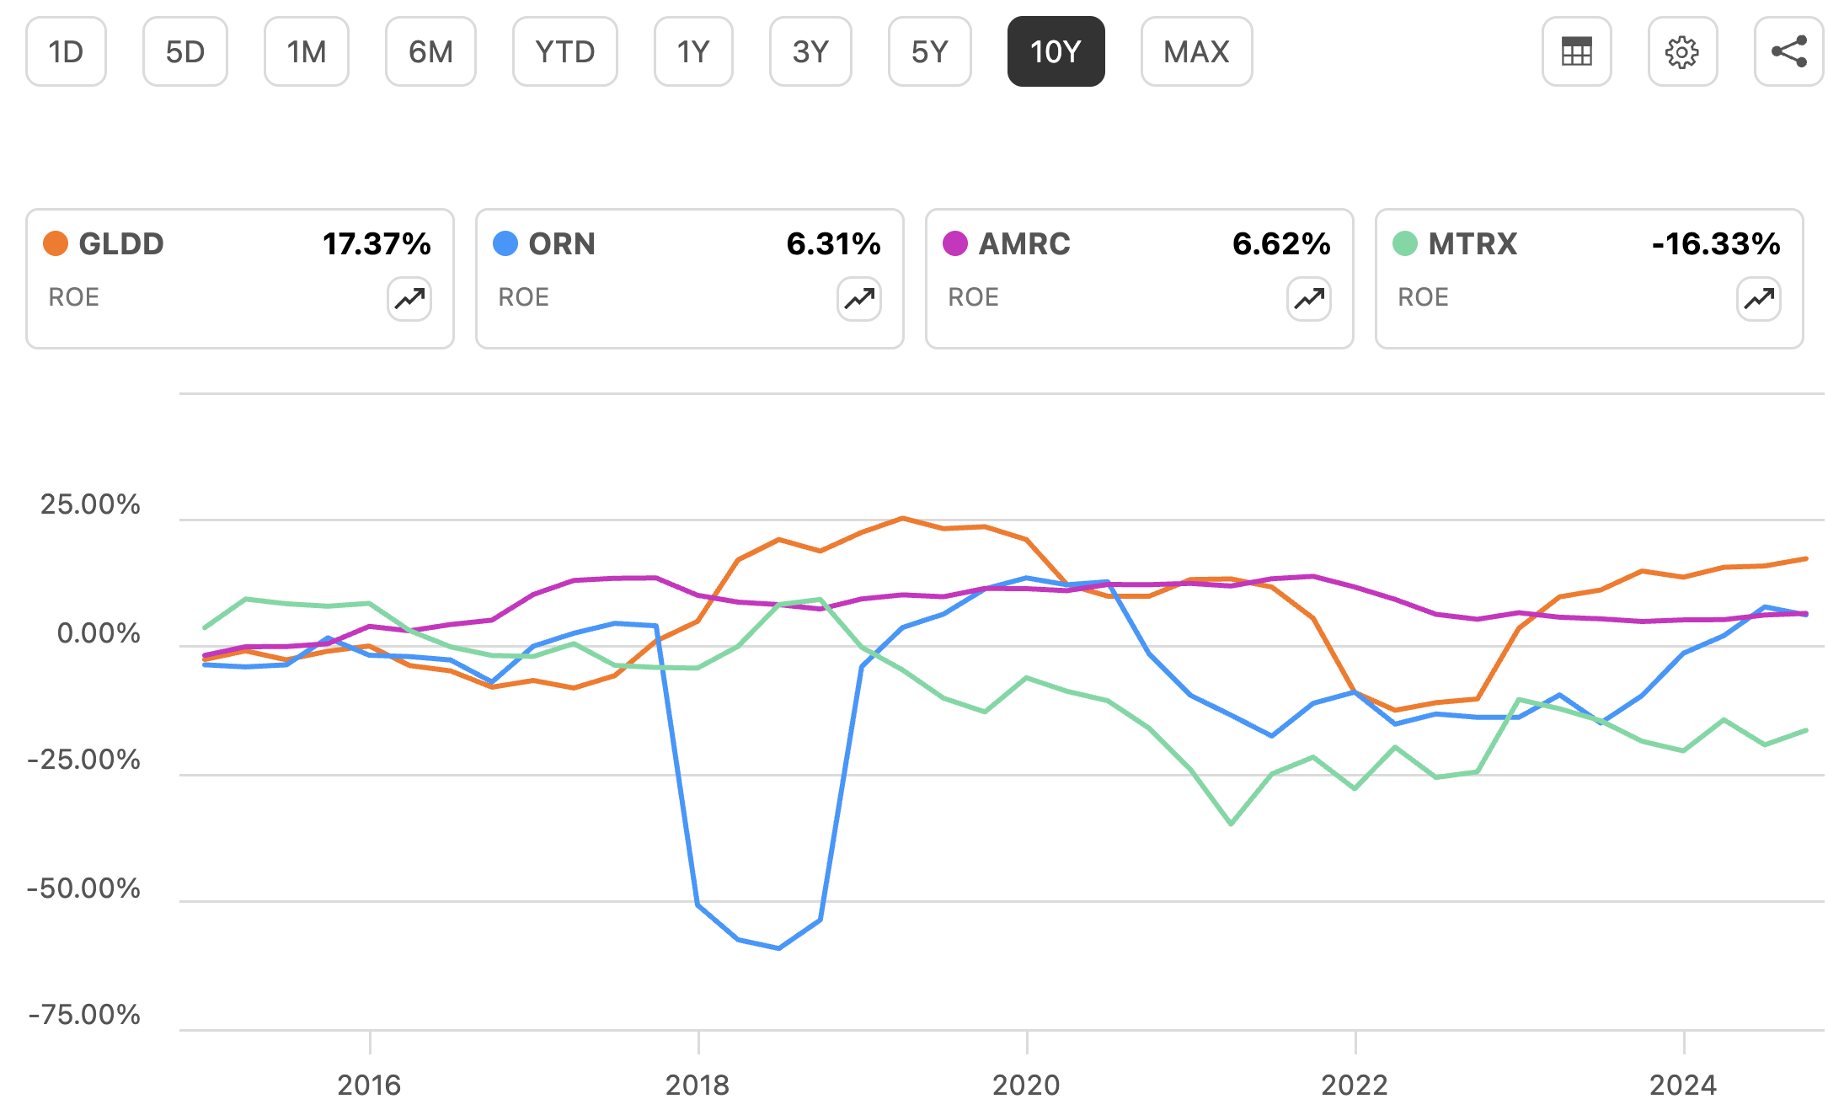Select the YTD time range
1828x1115 pixels.
point(564,51)
